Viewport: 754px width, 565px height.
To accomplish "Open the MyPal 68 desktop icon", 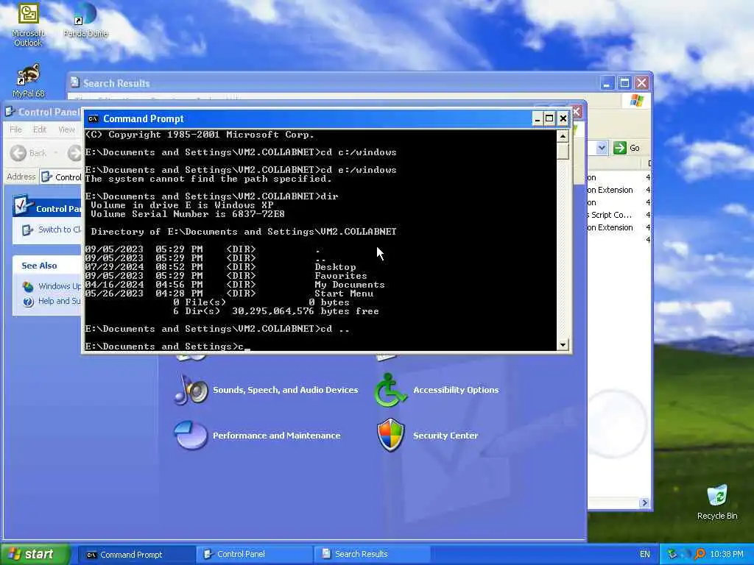I will pos(28,81).
